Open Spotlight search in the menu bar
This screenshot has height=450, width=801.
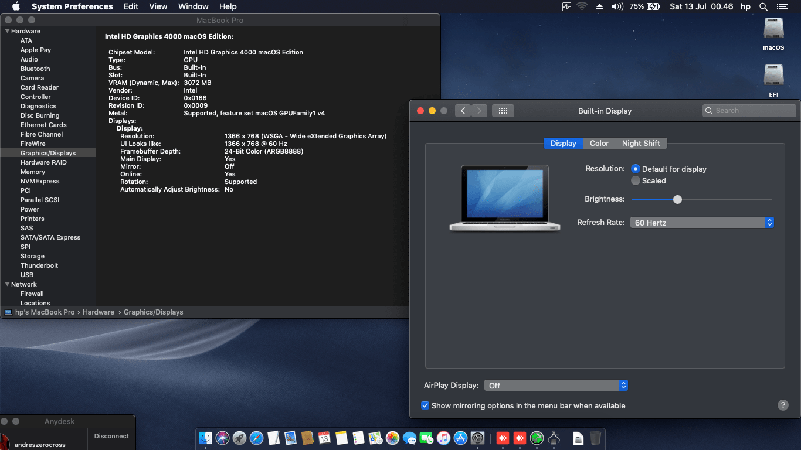(x=763, y=7)
